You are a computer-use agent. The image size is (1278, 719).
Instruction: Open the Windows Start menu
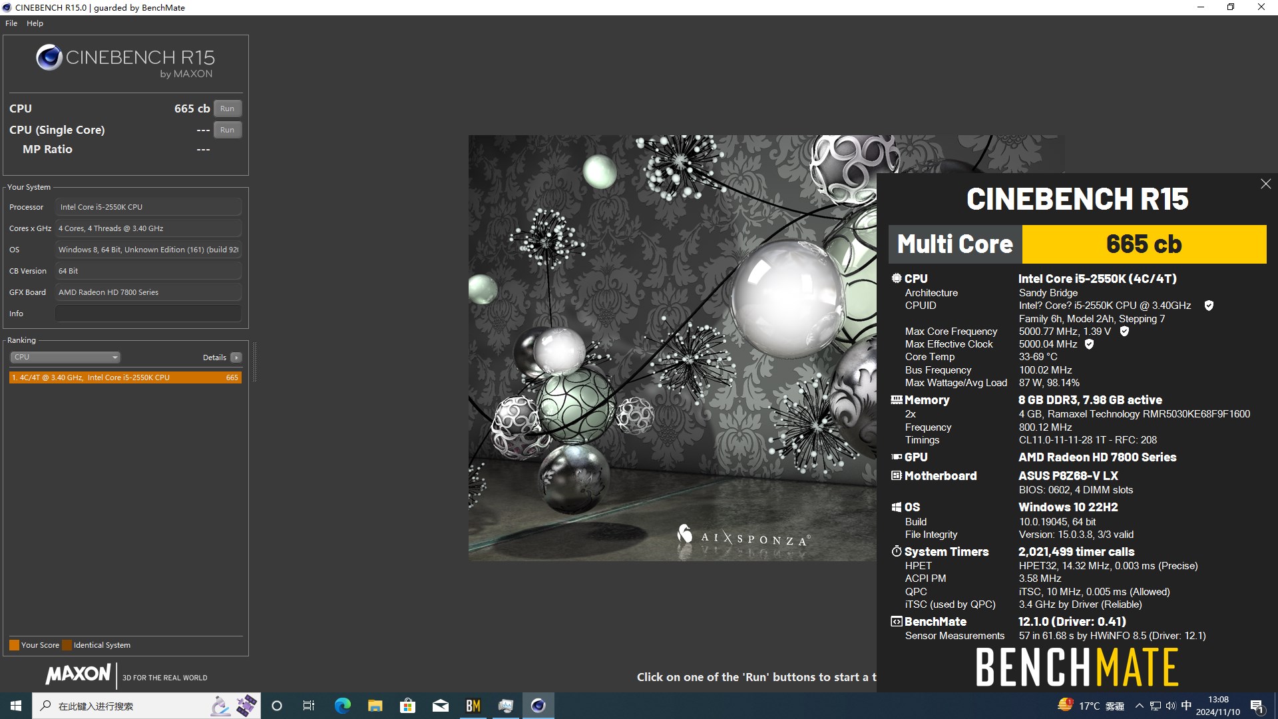[16, 706]
